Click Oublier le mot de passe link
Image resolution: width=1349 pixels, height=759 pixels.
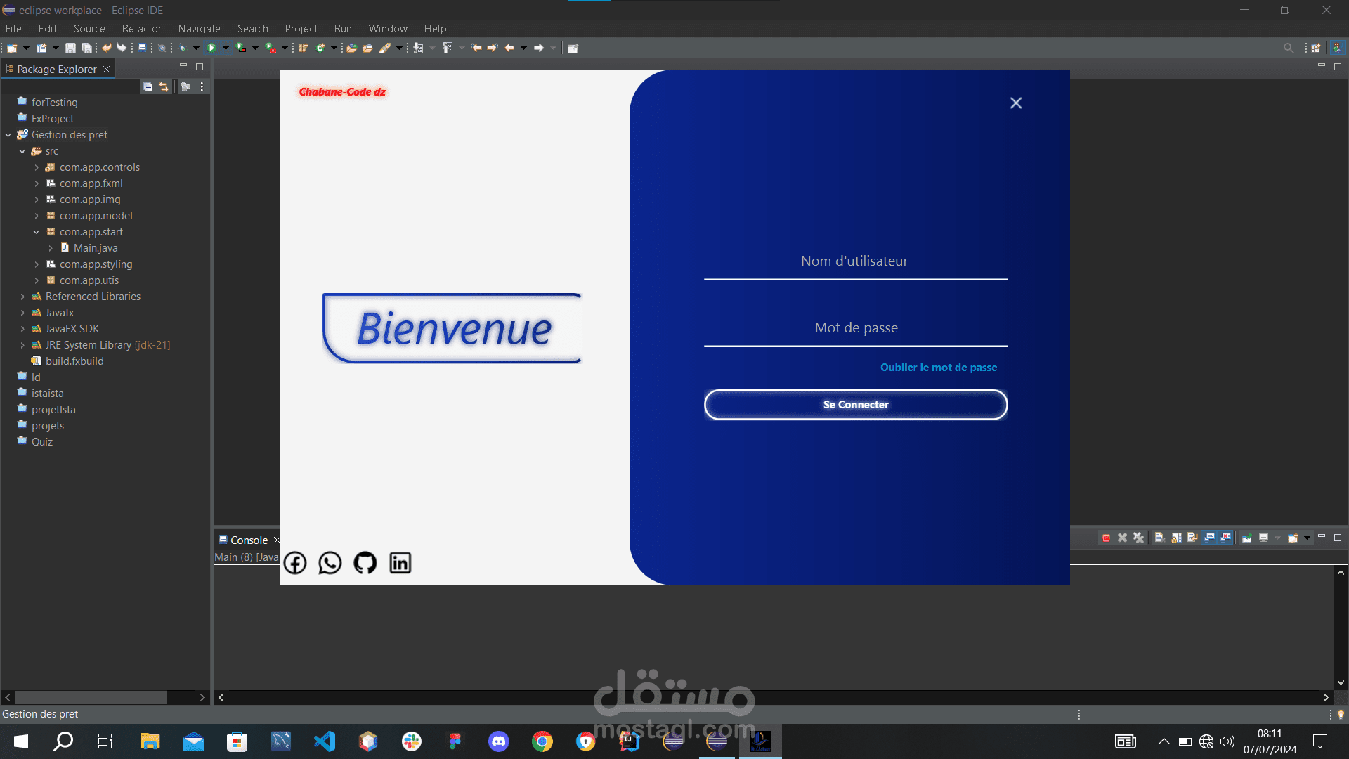point(938,368)
